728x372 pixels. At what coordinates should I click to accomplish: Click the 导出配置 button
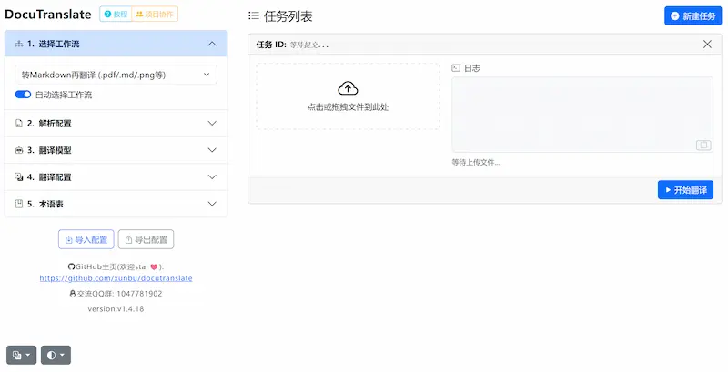(x=146, y=240)
